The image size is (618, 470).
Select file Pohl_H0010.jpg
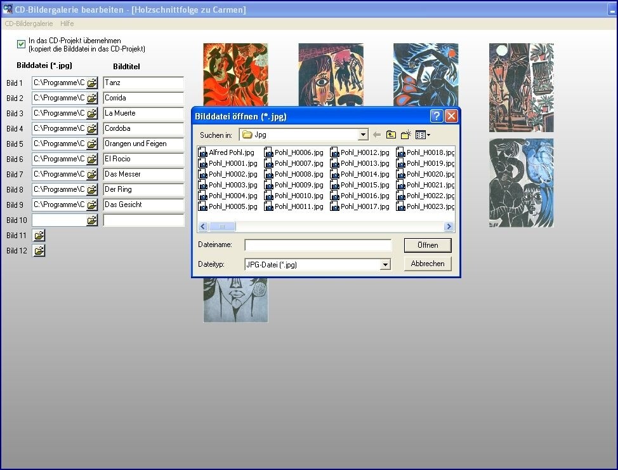[x=294, y=196]
